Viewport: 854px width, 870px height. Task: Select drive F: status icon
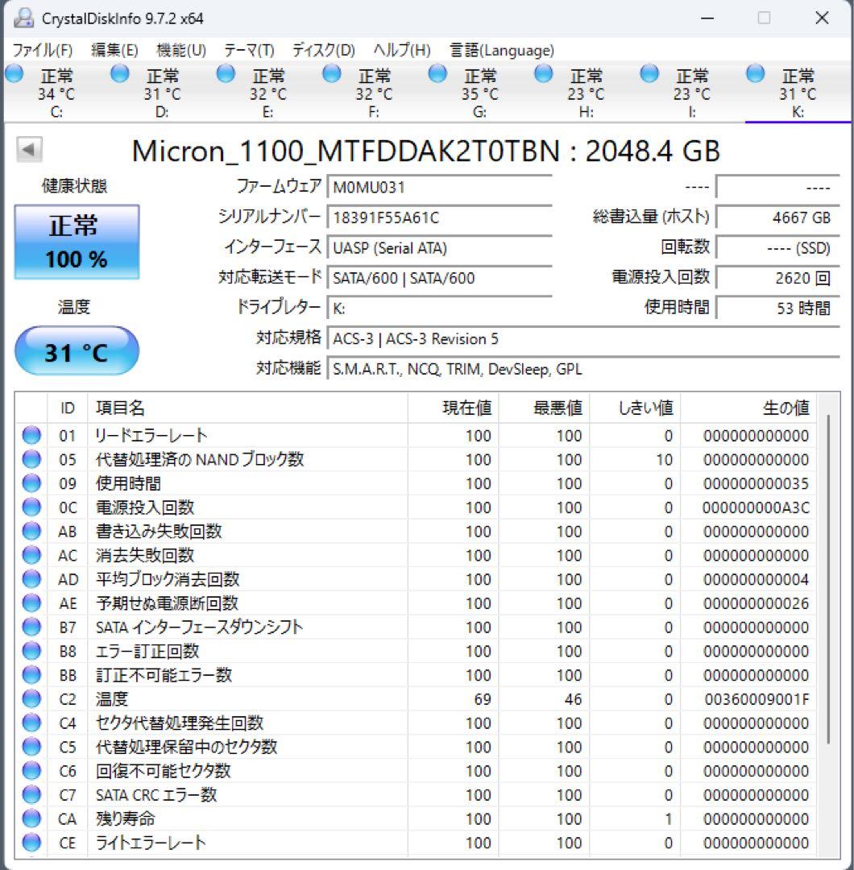pos(331,74)
